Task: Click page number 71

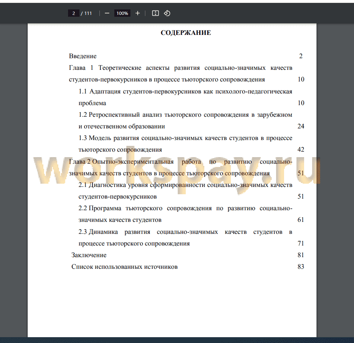Action: click(301, 243)
